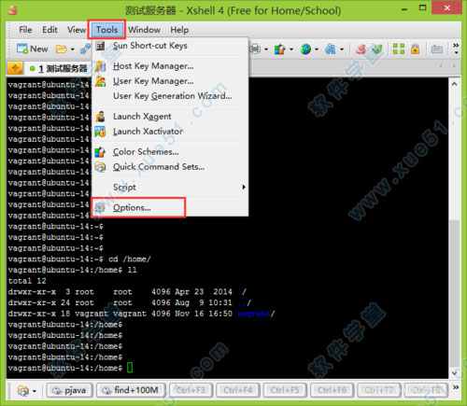This screenshot has width=467, height=406.
Task: Expand the printer dropdown arrow
Action: click(266, 49)
